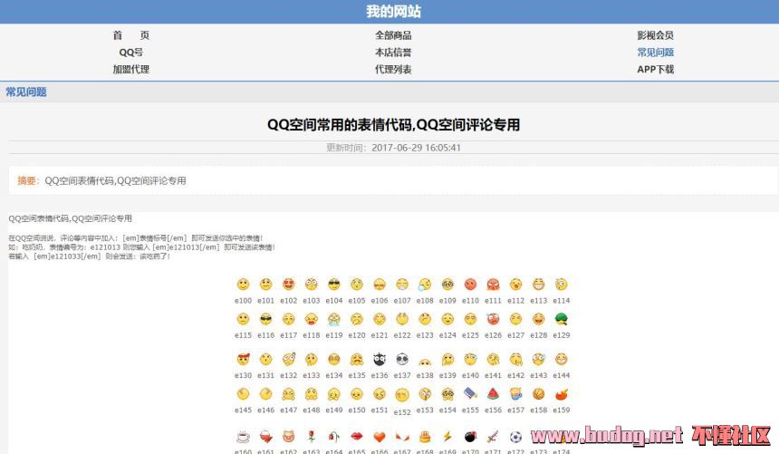
Task: Click the 我的网站 site title
Action: click(x=393, y=12)
